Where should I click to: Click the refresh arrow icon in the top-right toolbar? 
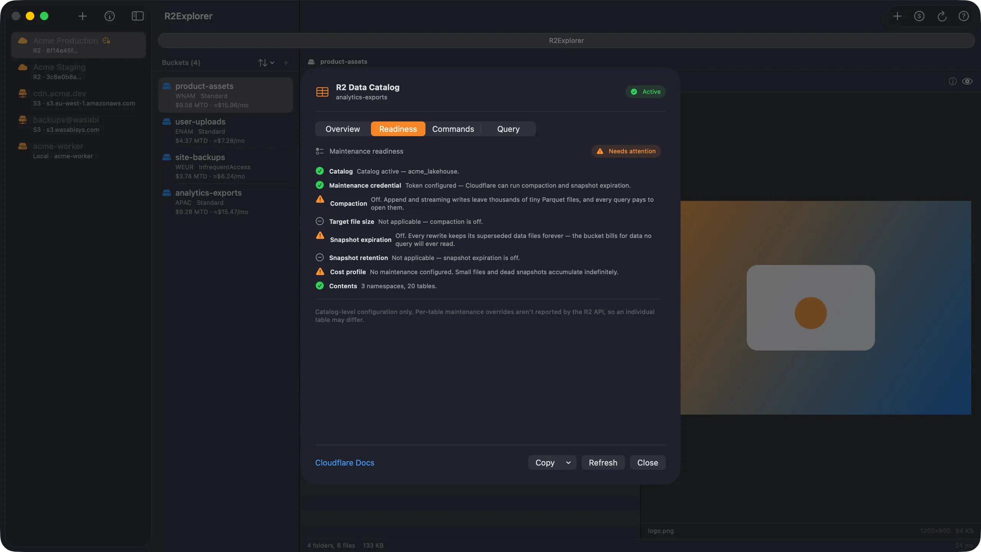click(x=942, y=16)
